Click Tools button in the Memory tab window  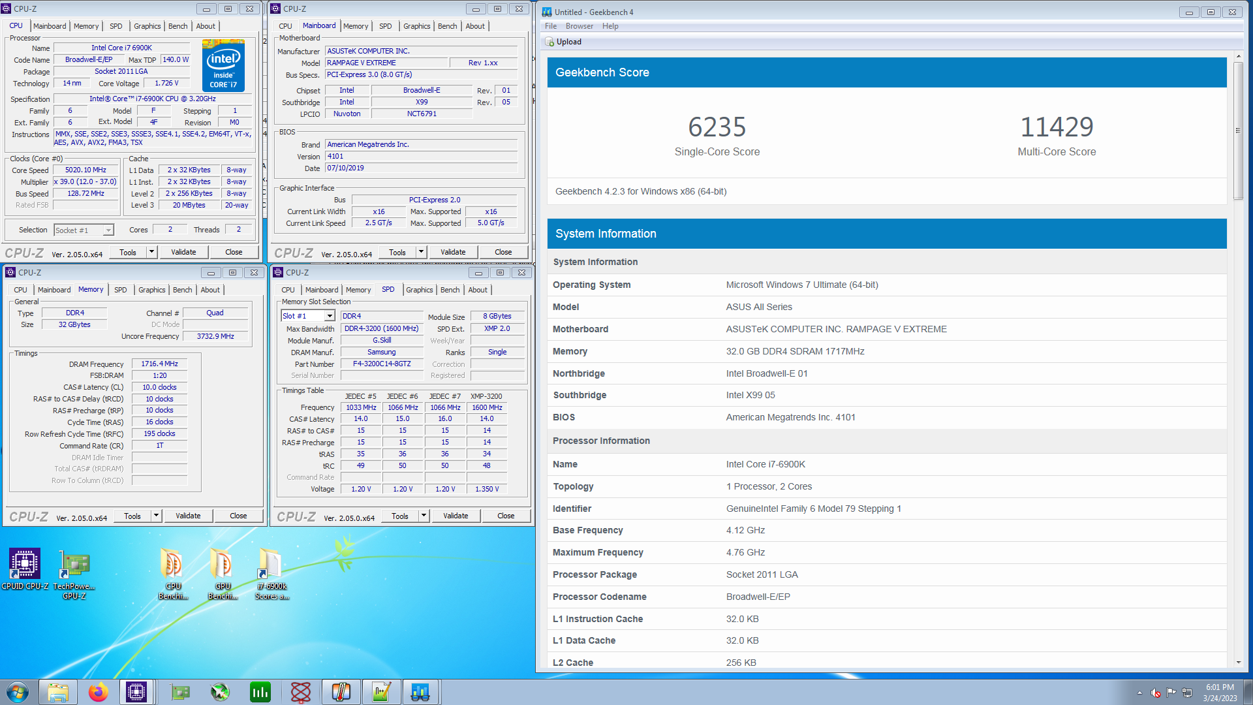coord(132,516)
